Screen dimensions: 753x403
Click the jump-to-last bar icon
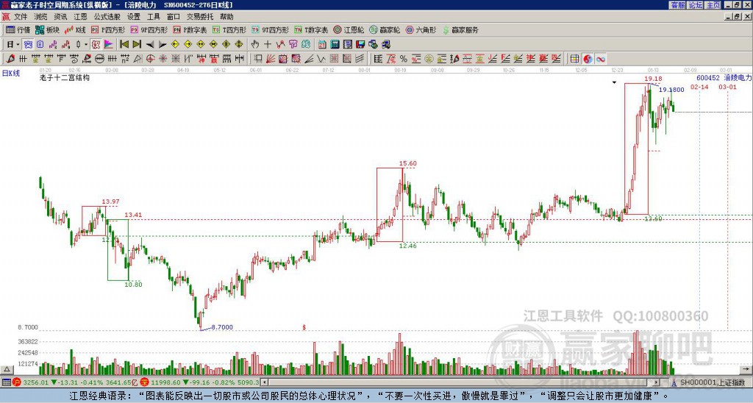137,45
